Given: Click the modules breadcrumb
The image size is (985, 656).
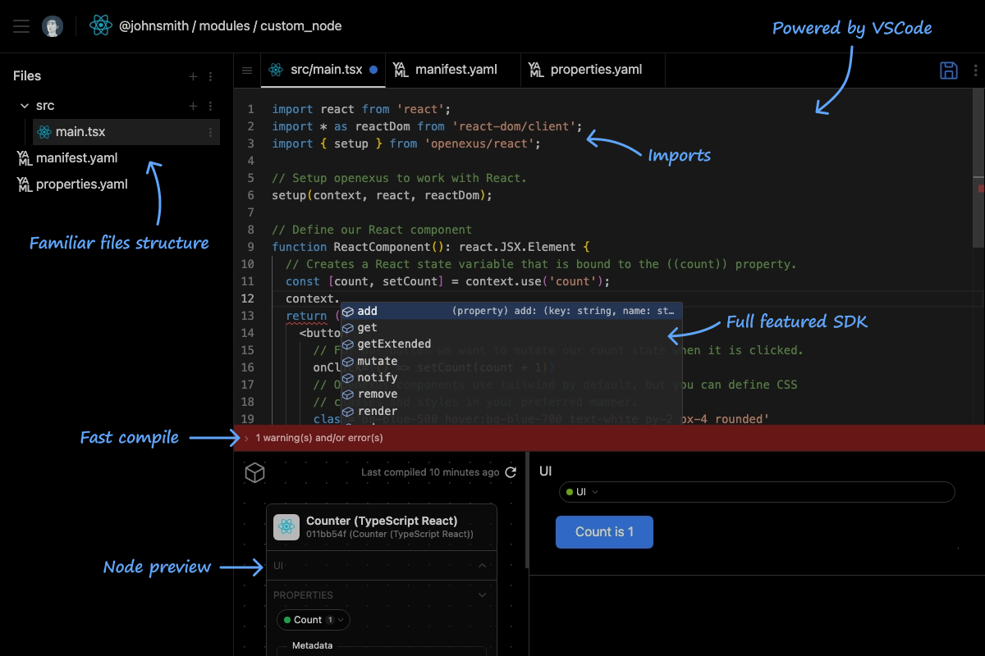Looking at the screenshot, I should pyautogui.click(x=224, y=26).
